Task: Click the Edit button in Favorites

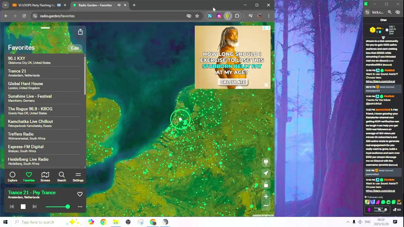Action: click(75, 48)
